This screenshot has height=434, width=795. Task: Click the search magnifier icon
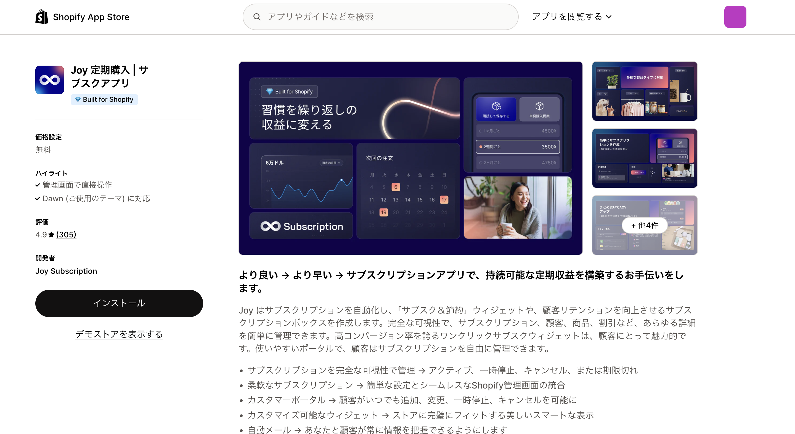[x=256, y=17]
